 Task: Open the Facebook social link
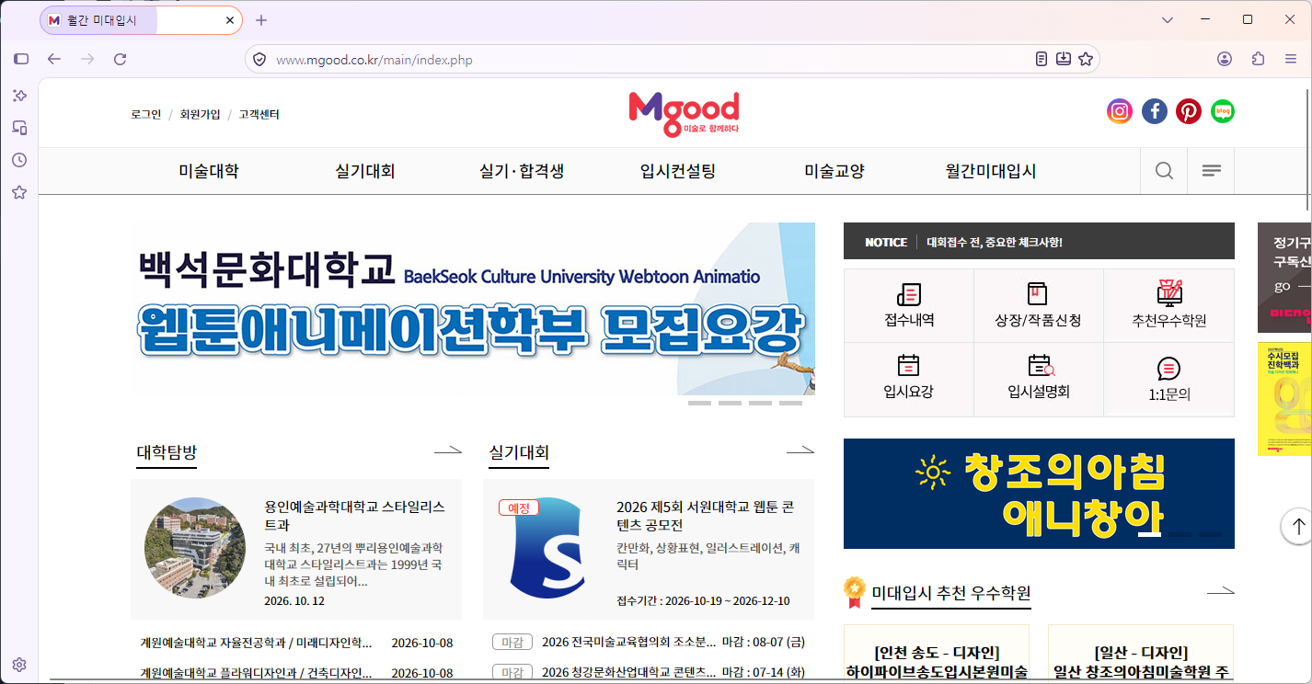coord(1155,111)
